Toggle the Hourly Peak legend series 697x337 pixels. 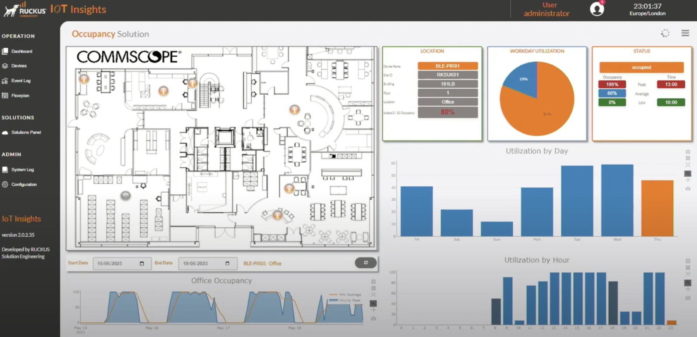tap(345, 300)
